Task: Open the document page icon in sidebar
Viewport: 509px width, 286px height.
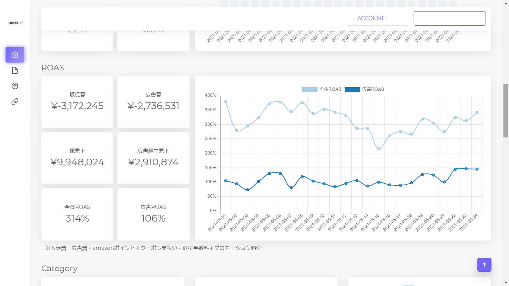Action: click(x=15, y=70)
